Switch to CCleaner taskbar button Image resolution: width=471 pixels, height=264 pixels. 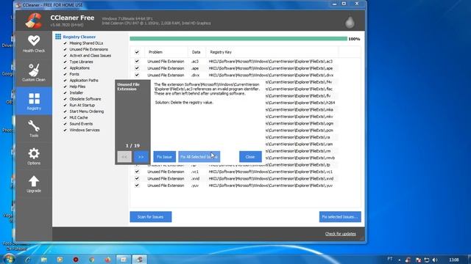(x=139, y=260)
